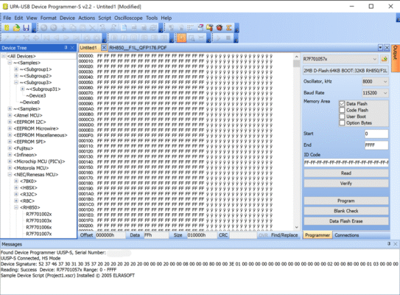Switch to RH850__F1L_QFP176.PDF tab
This screenshot has height=295, width=400.
[x=138, y=48]
